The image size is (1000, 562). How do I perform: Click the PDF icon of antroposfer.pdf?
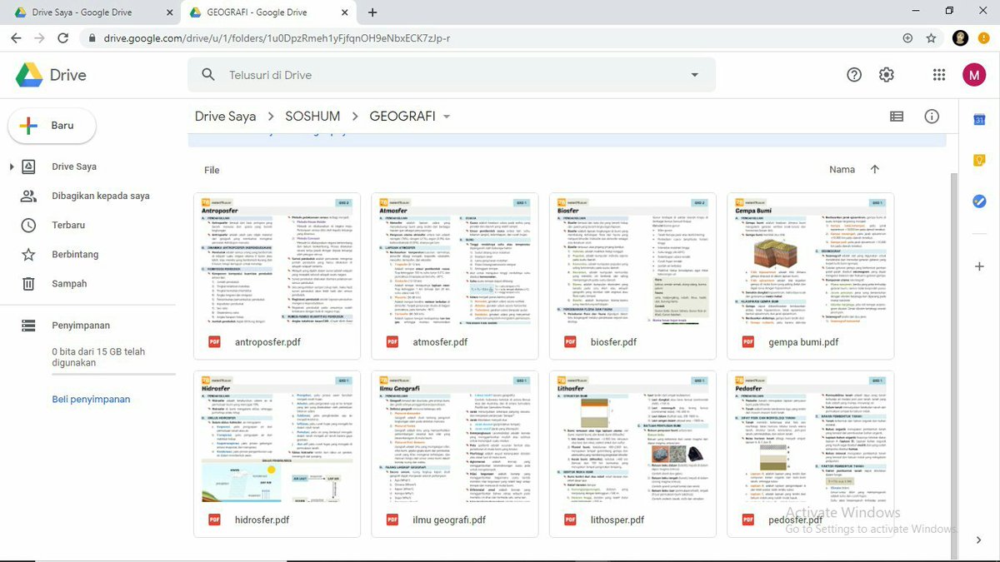[214, 342]
